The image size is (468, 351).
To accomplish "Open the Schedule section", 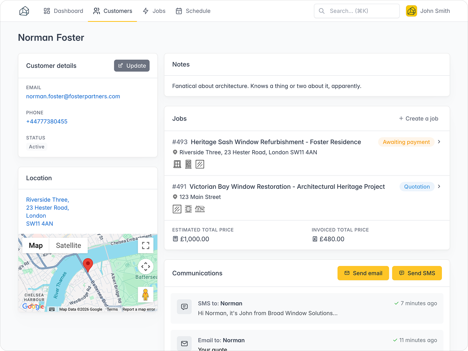I will [x=193, y=11].
